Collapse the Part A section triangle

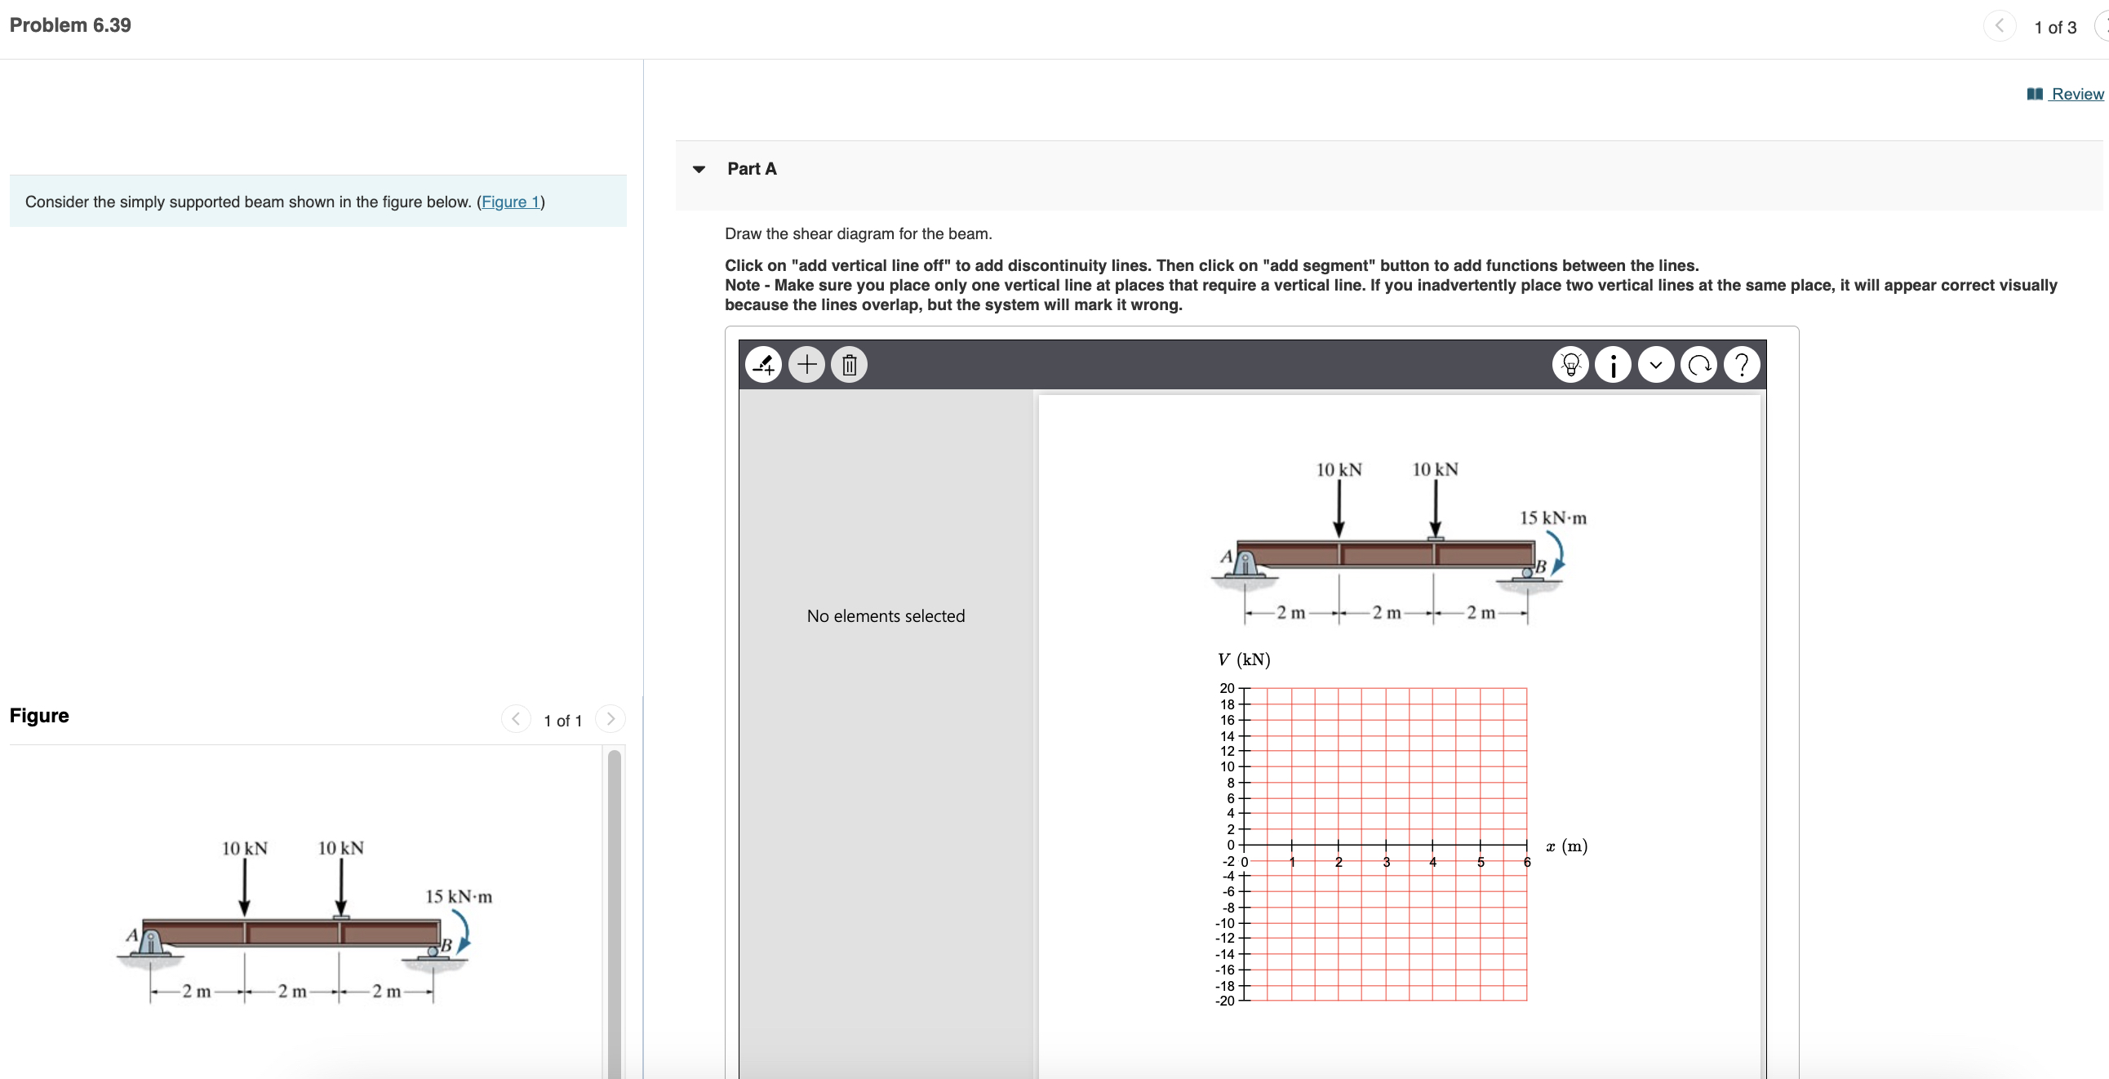click(x=699, y=170)
